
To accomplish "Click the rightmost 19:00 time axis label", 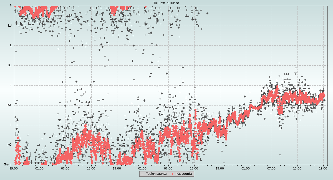I will [x=323, y=168].
